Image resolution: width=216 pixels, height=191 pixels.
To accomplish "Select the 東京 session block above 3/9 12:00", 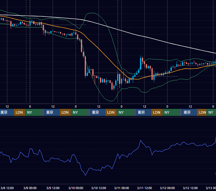I will (x=52, y=112).
